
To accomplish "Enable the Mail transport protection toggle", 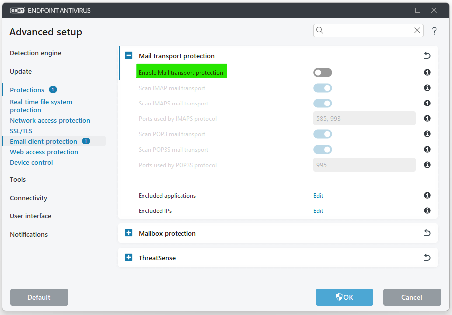I will (323, 72).
